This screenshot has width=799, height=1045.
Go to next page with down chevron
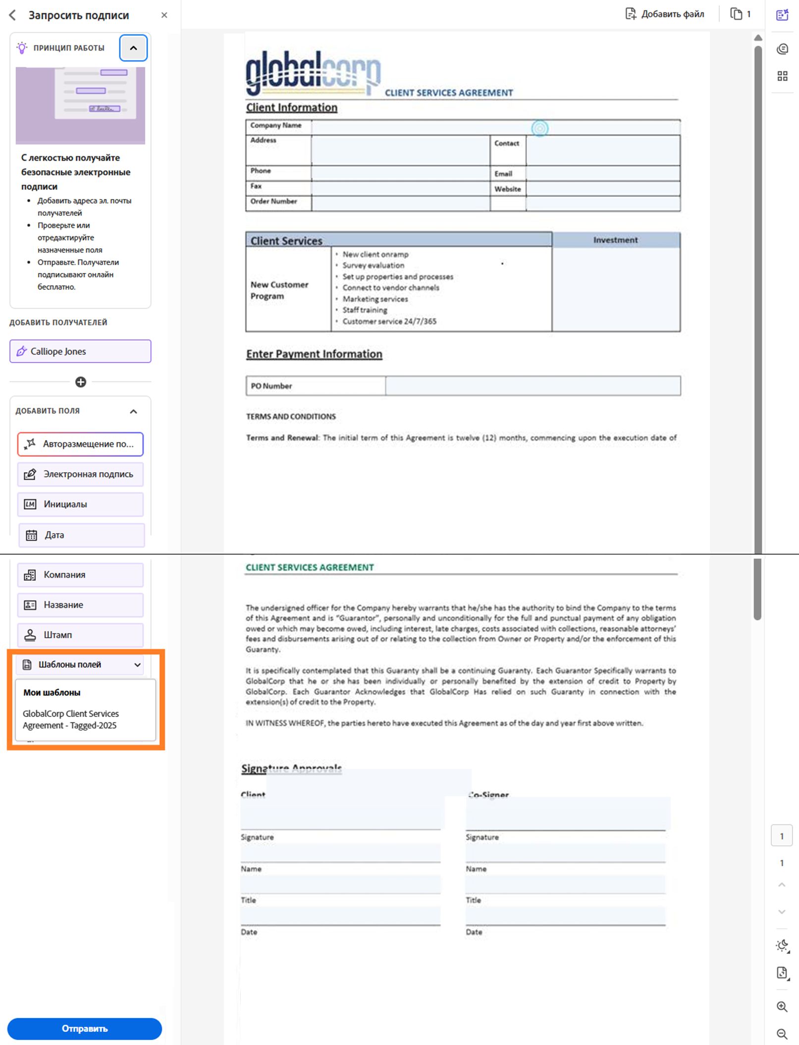[x=782, y=912]
